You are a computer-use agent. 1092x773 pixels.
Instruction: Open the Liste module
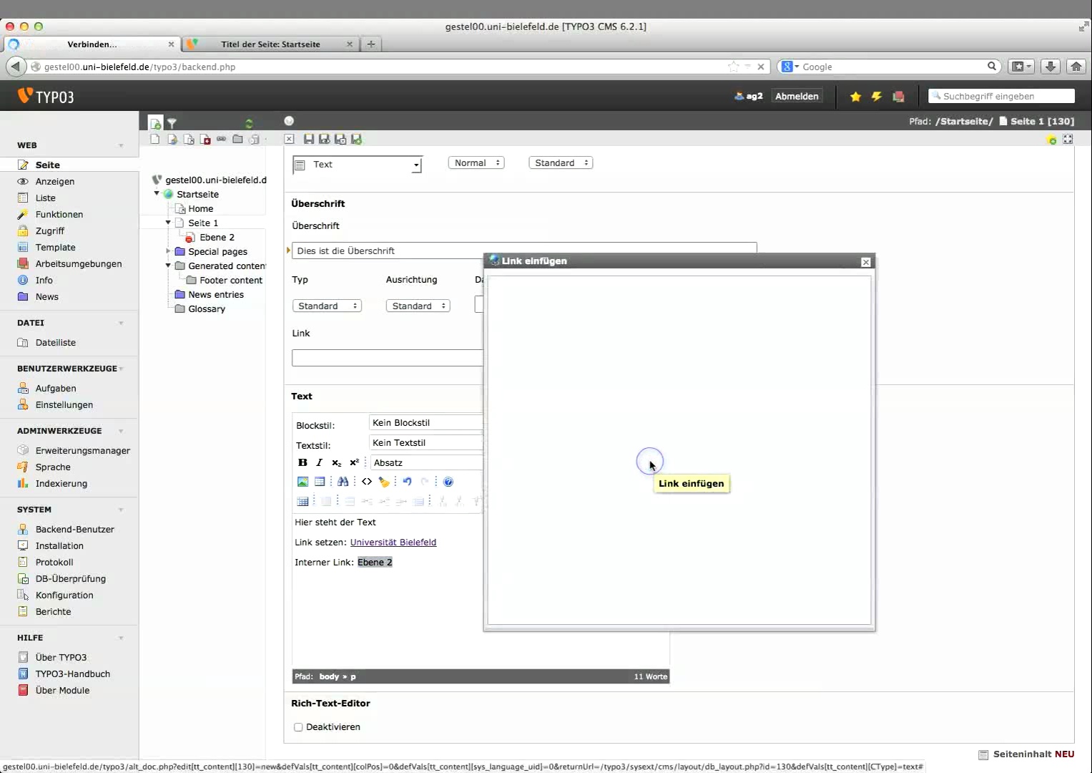pos(46,198)
